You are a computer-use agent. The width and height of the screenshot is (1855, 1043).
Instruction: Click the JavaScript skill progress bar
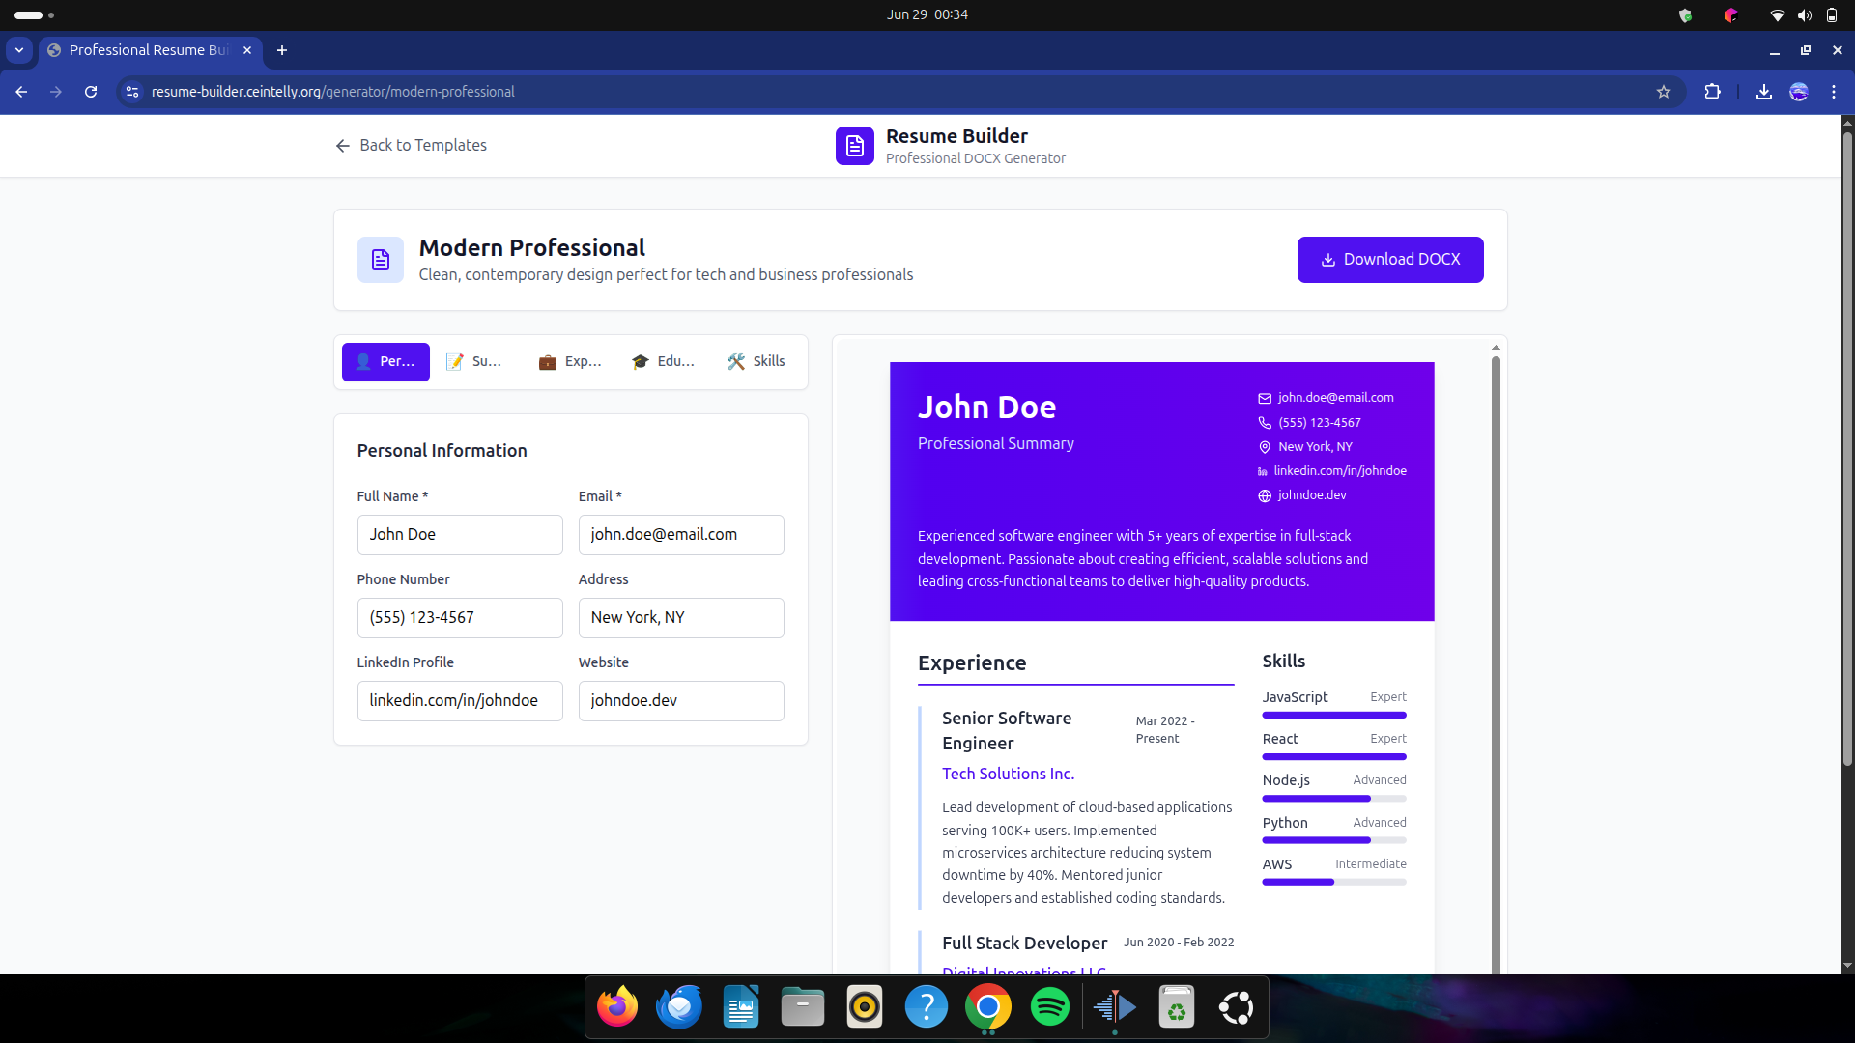[1333, 716]
